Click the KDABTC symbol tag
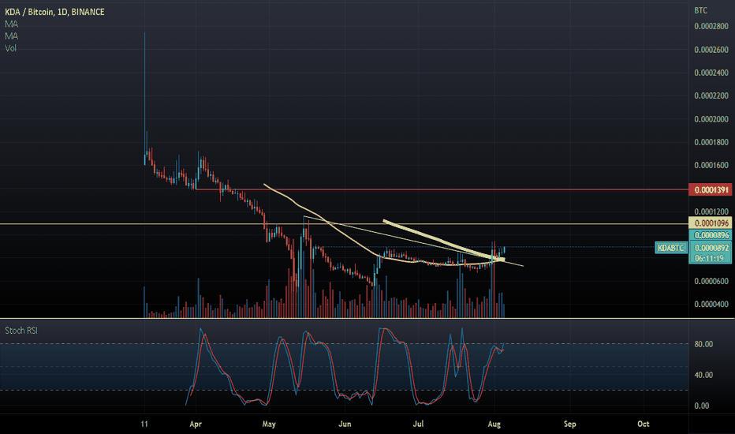 click(671, 248)
